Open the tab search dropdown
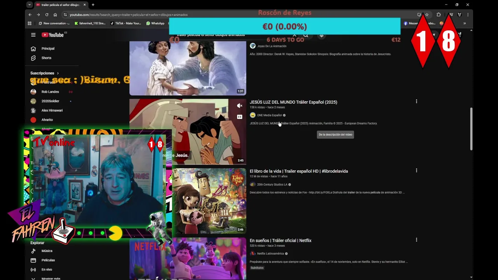 [x=30, y=5]
